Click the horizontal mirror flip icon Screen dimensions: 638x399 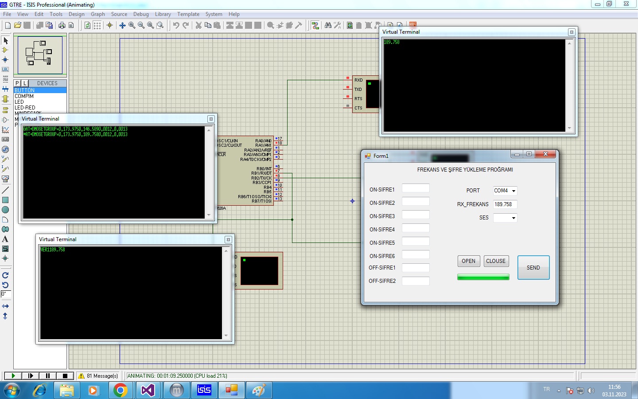[5, 306]
